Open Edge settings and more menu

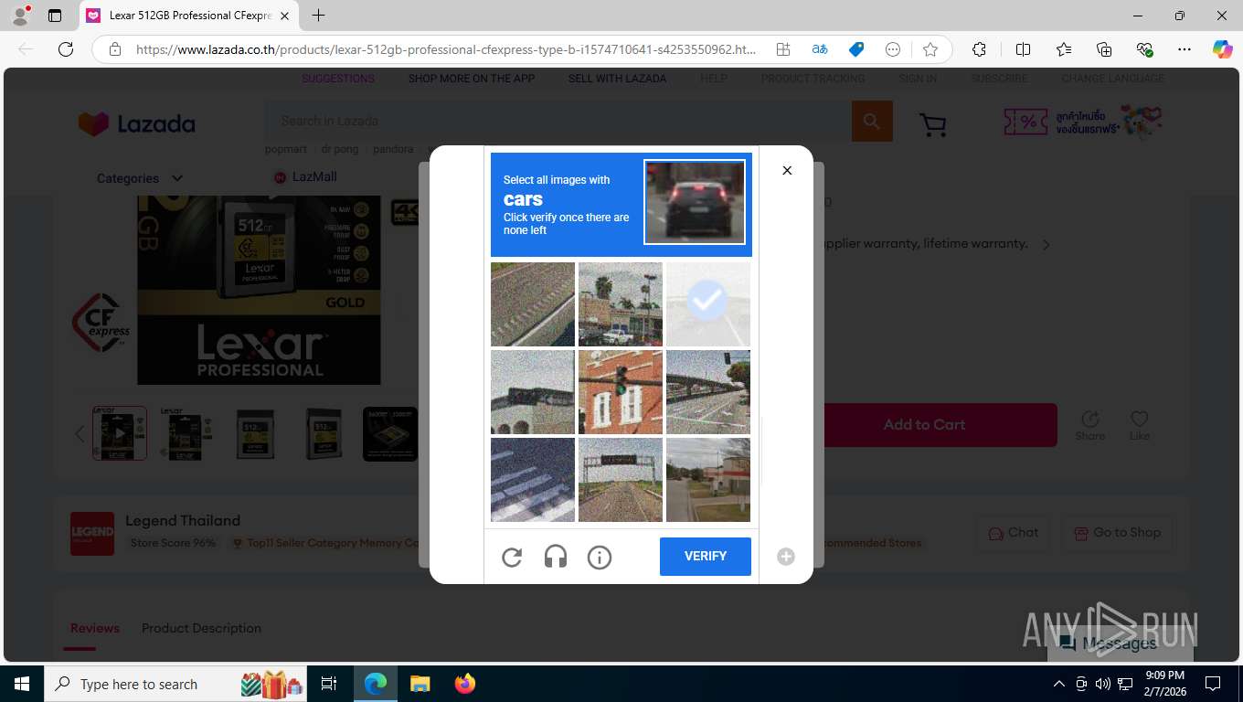pos(1185,49)
